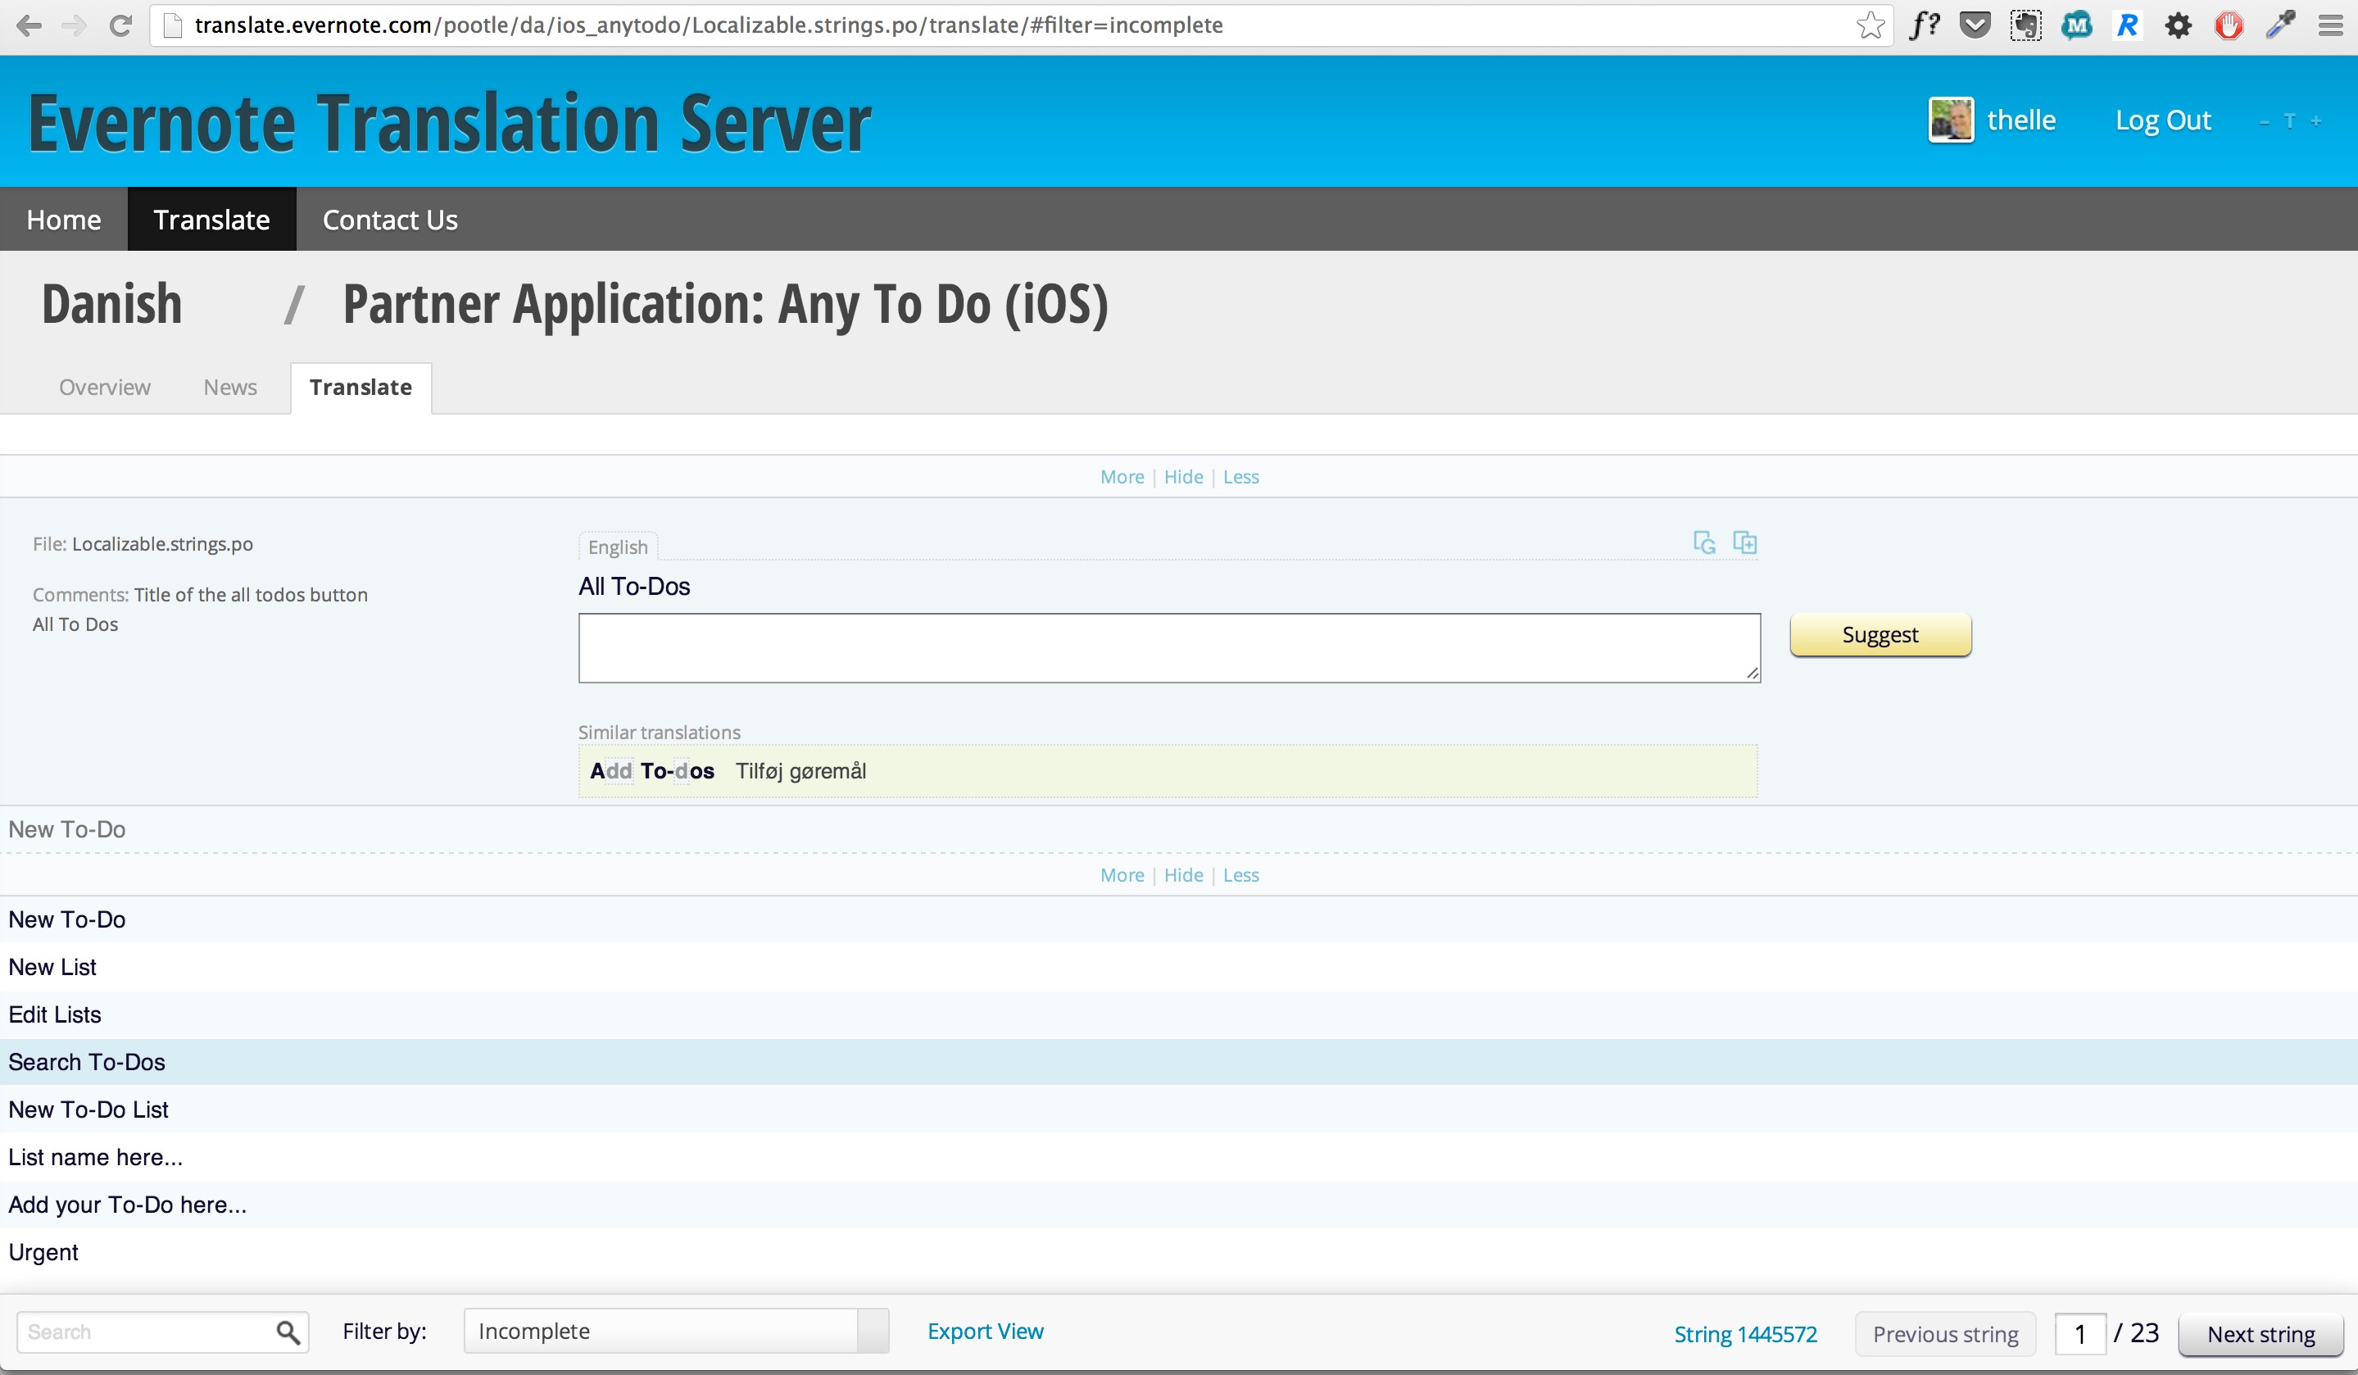Click the Evernote Web Clipper extension icon
Viewport: 2358px width, 1375px height.
pos(2026,25)
